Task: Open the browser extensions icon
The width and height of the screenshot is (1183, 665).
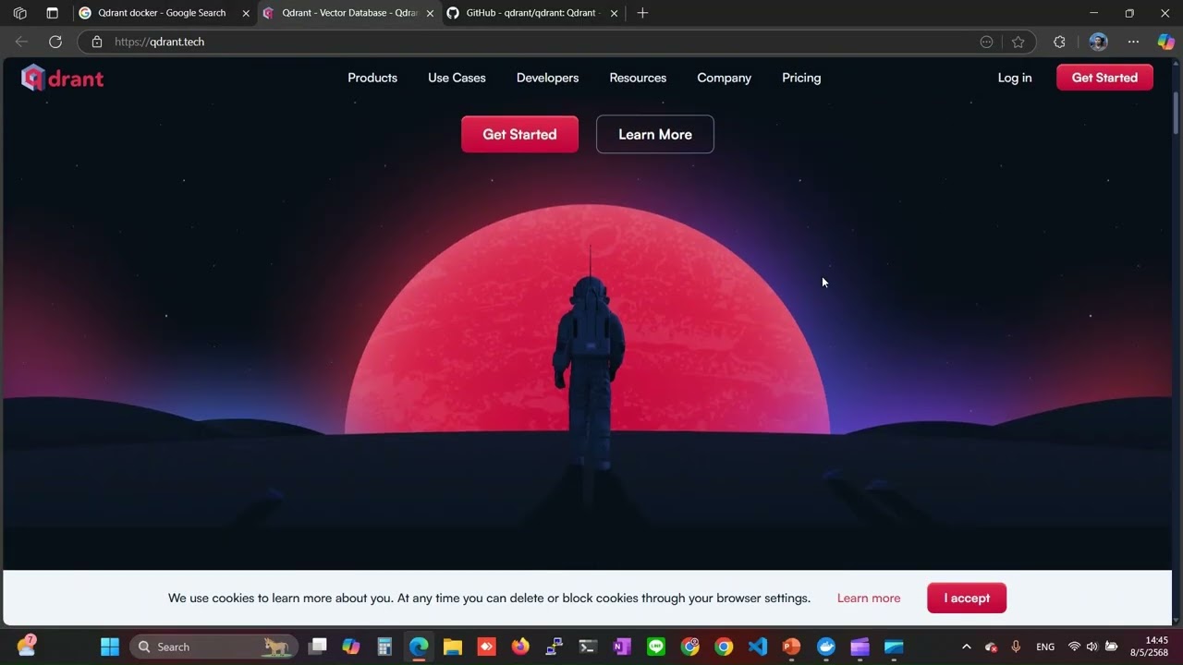Action: (x=1059, y=42)
